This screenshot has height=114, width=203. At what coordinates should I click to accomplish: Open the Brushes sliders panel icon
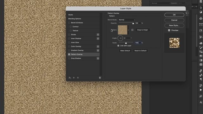click(201, 52)
